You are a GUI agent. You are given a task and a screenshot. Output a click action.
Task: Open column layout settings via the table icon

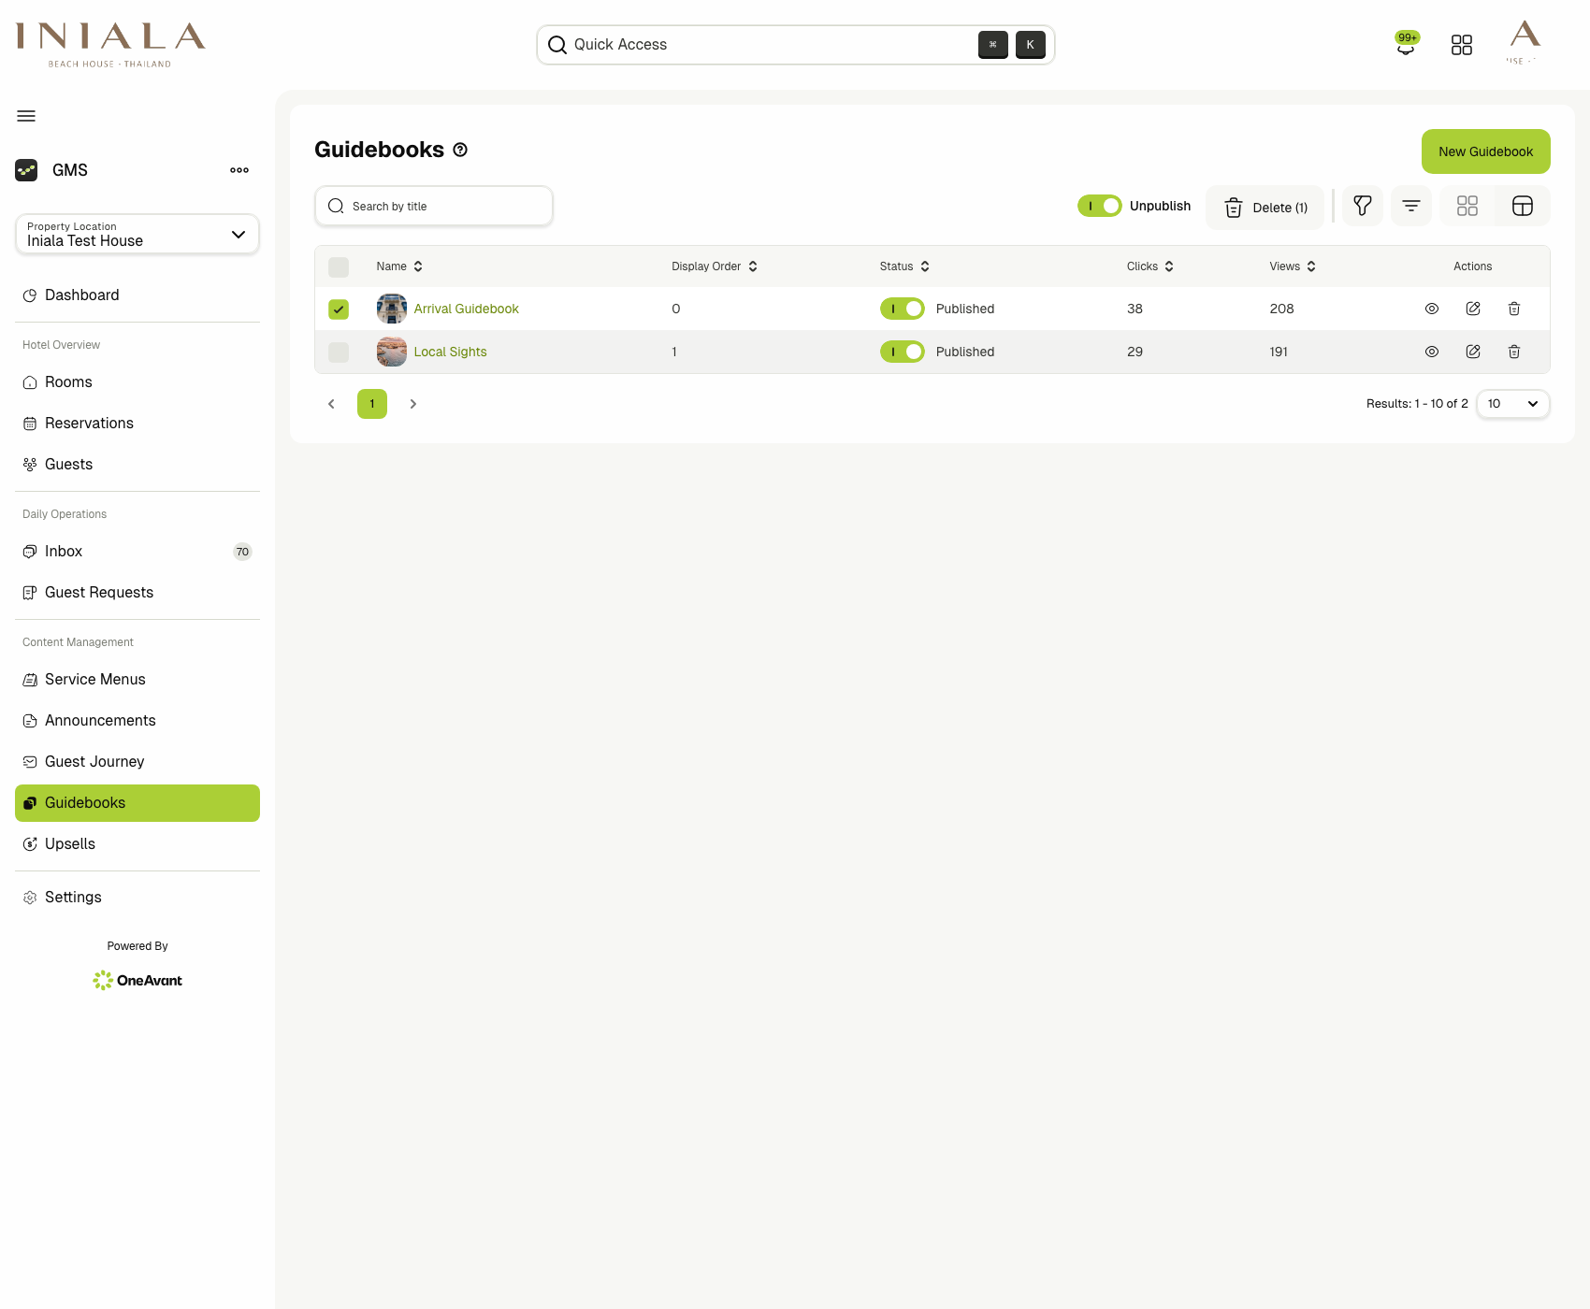[x=1522, y=206]
